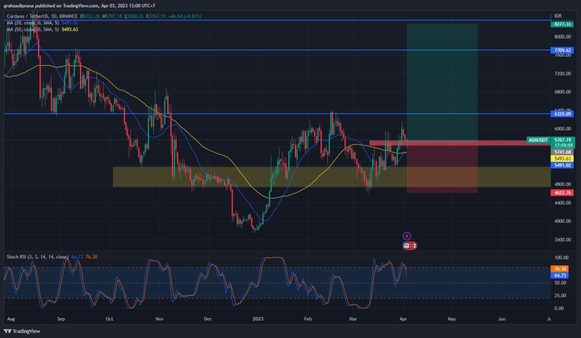Click the 5767.19 current price label
Screen dimensions: 581x338
tap(562, 140)
